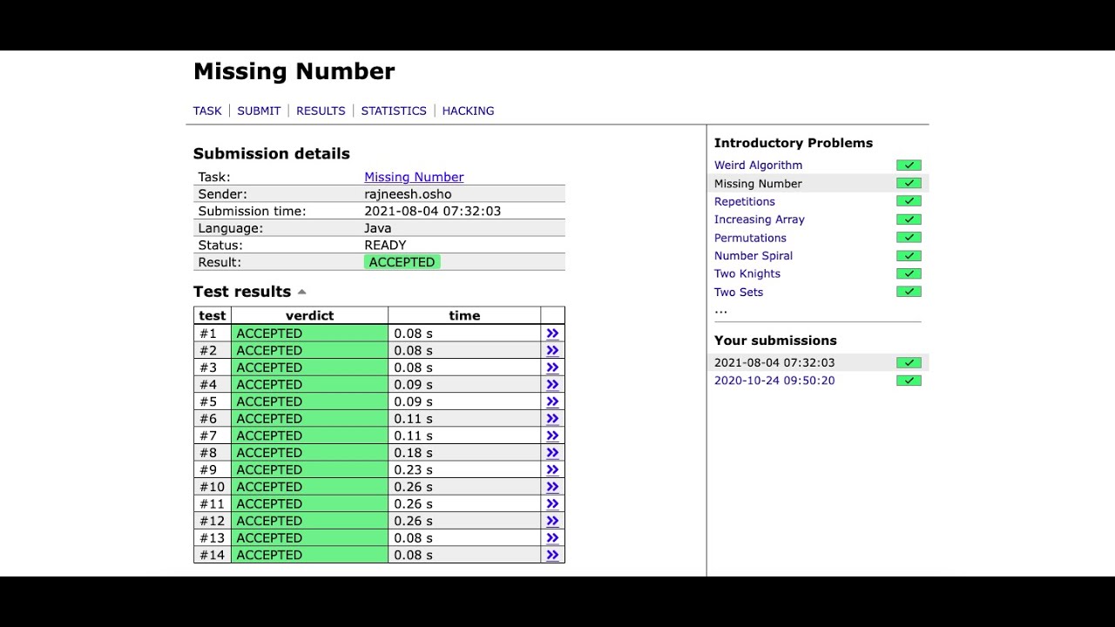The image size is (1115, 627).
Task: Click green checkmark beside Increasing Array
Action: point(909,219)
